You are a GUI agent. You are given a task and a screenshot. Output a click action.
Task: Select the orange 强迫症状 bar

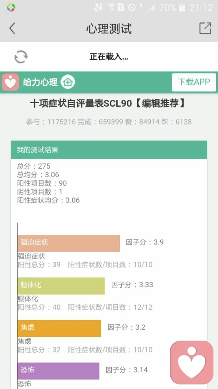(69, 244)
